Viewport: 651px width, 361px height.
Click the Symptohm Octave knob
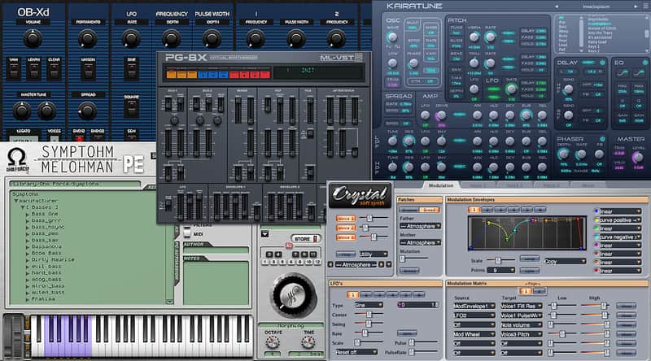click(x=273, y=342)
